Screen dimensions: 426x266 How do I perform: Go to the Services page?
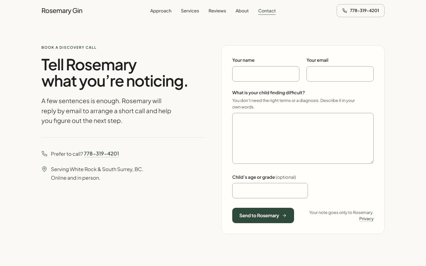tap(190, 11)
